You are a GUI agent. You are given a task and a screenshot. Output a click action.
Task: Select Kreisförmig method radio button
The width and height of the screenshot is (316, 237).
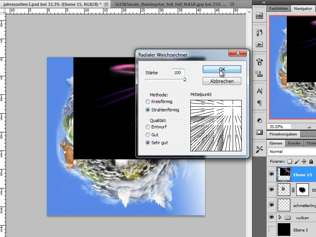[148, 102]
